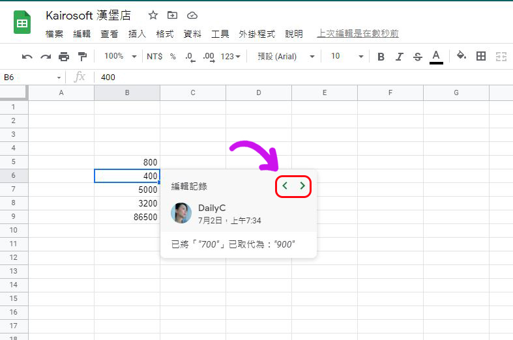
Task: Click the redo arrow icon
Action: (x=45, y=57)
